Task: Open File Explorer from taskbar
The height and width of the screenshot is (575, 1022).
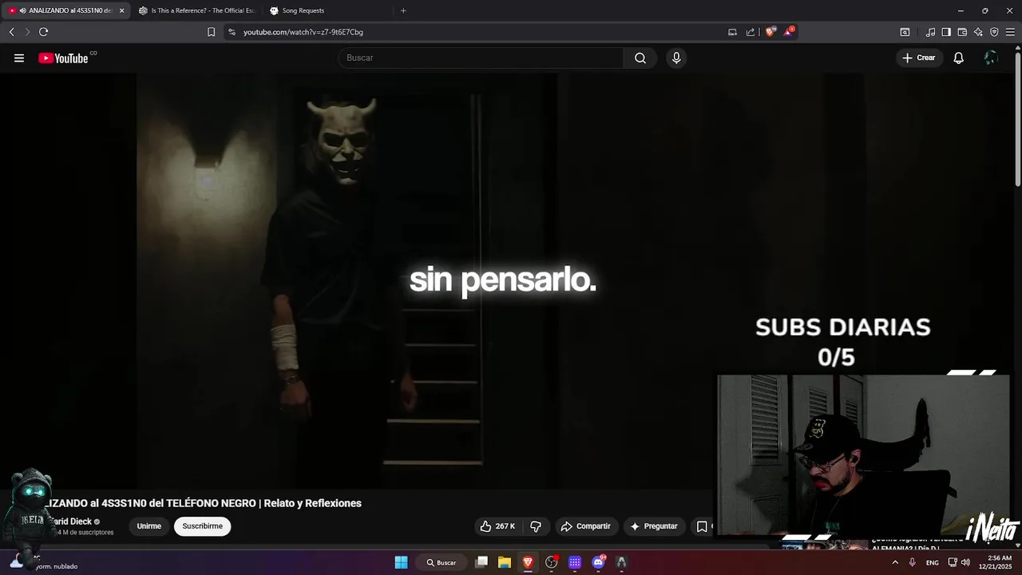Action: coord(505,562)
